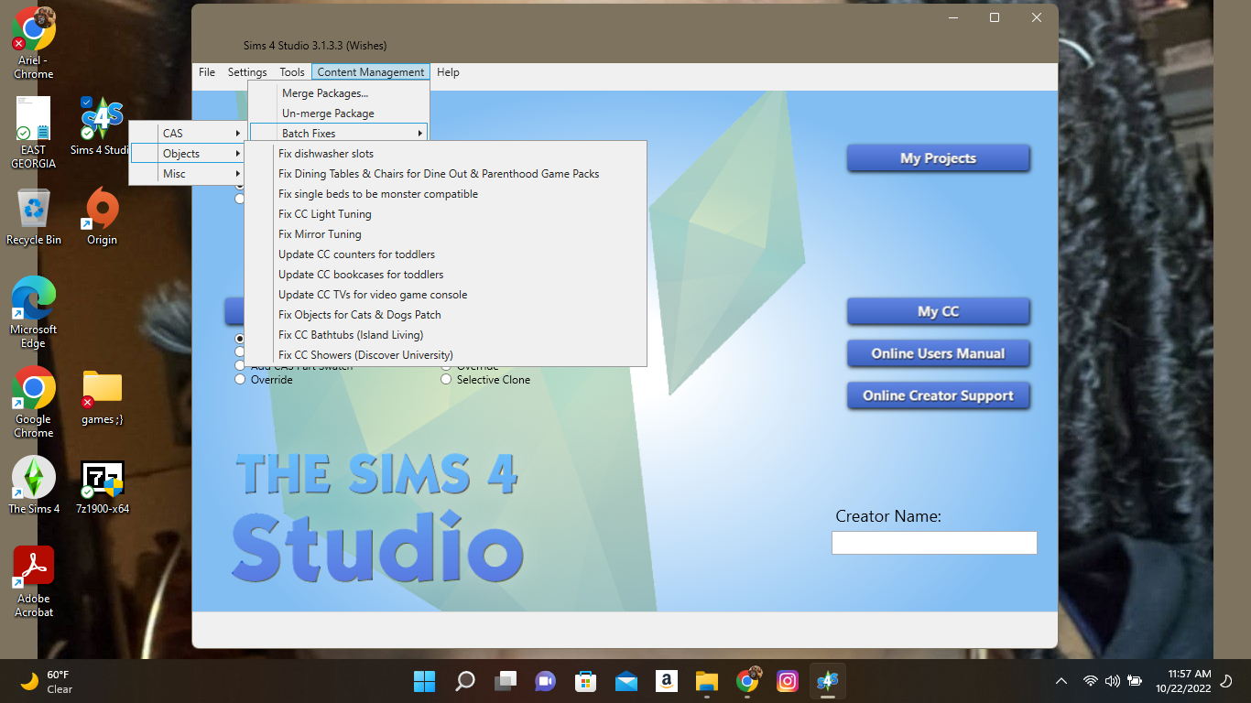The height and width of the screenshot is (703, 1251).
Task: Run Fix Dining Tables & Chairs batch fix
Action: point(446,174)
